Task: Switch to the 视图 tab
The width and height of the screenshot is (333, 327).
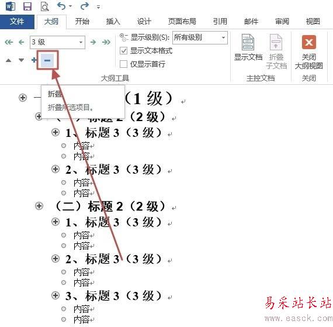Action: pyautogui.click(x=313, y=22)
